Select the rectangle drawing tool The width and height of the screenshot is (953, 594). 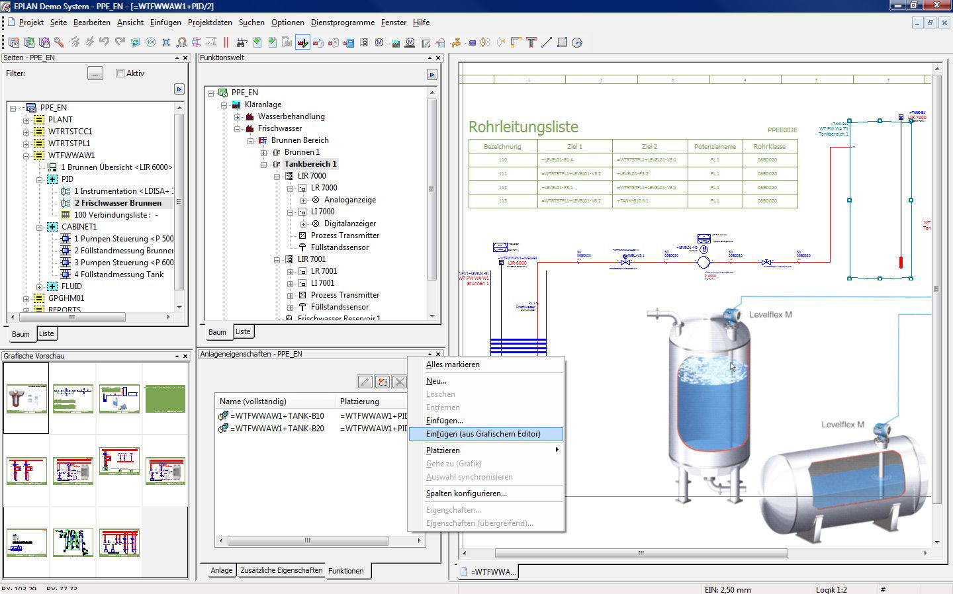point(562,42)
